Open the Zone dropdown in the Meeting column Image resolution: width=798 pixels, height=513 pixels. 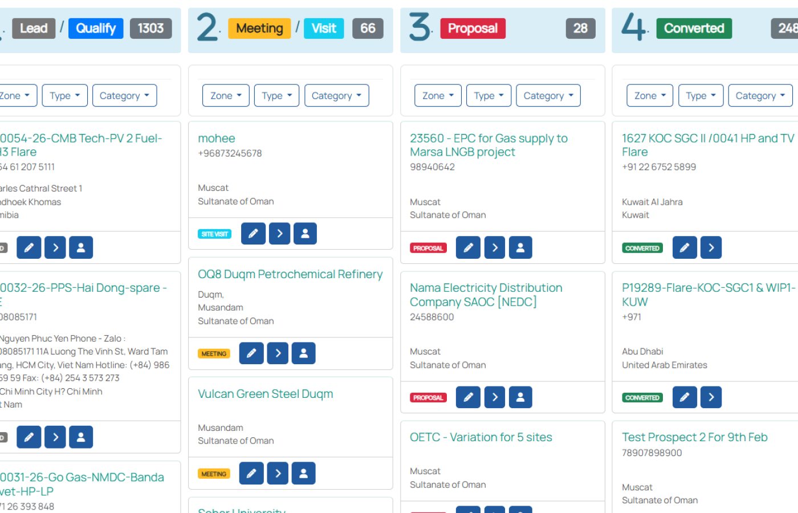pyautogui.click(x=226, y=95)
